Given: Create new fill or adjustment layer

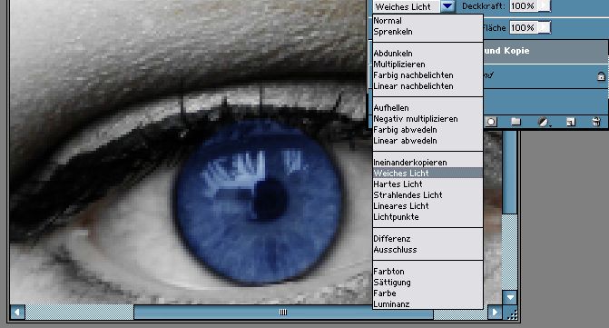Looking at the screenshot, I should click(544, 122).
